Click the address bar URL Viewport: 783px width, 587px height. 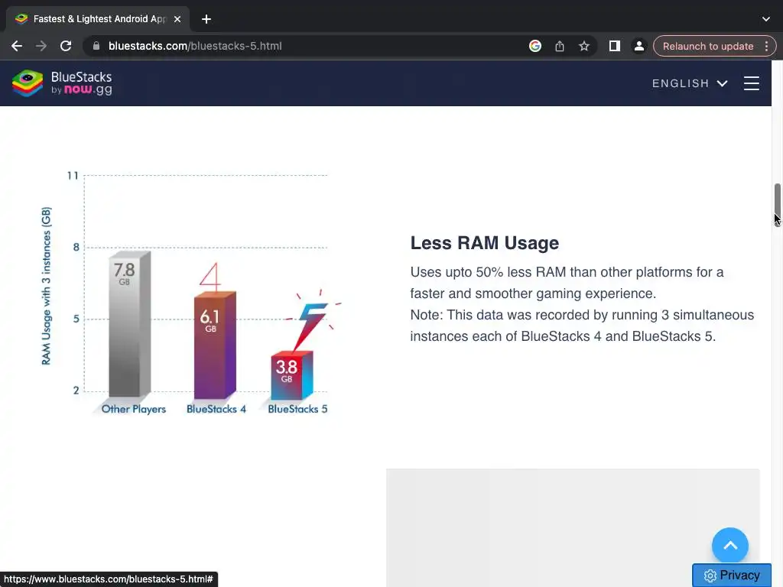195,46
